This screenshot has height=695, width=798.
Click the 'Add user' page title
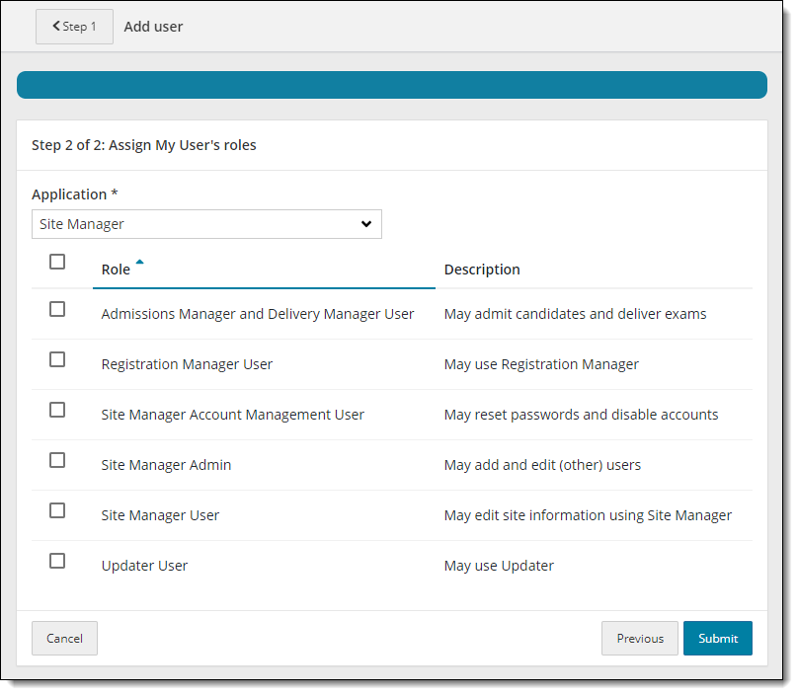point(153,27)
